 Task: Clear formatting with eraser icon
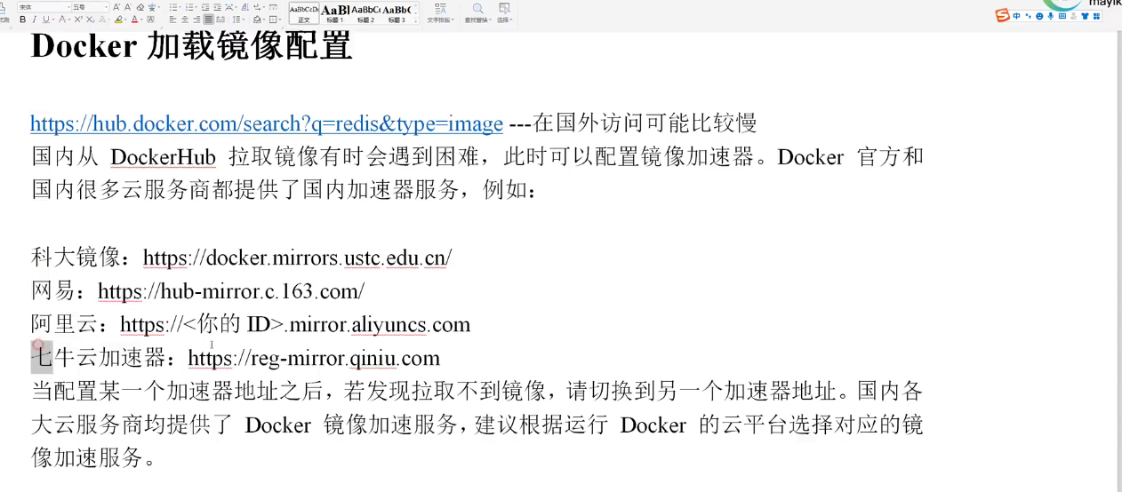pos(140,7)
